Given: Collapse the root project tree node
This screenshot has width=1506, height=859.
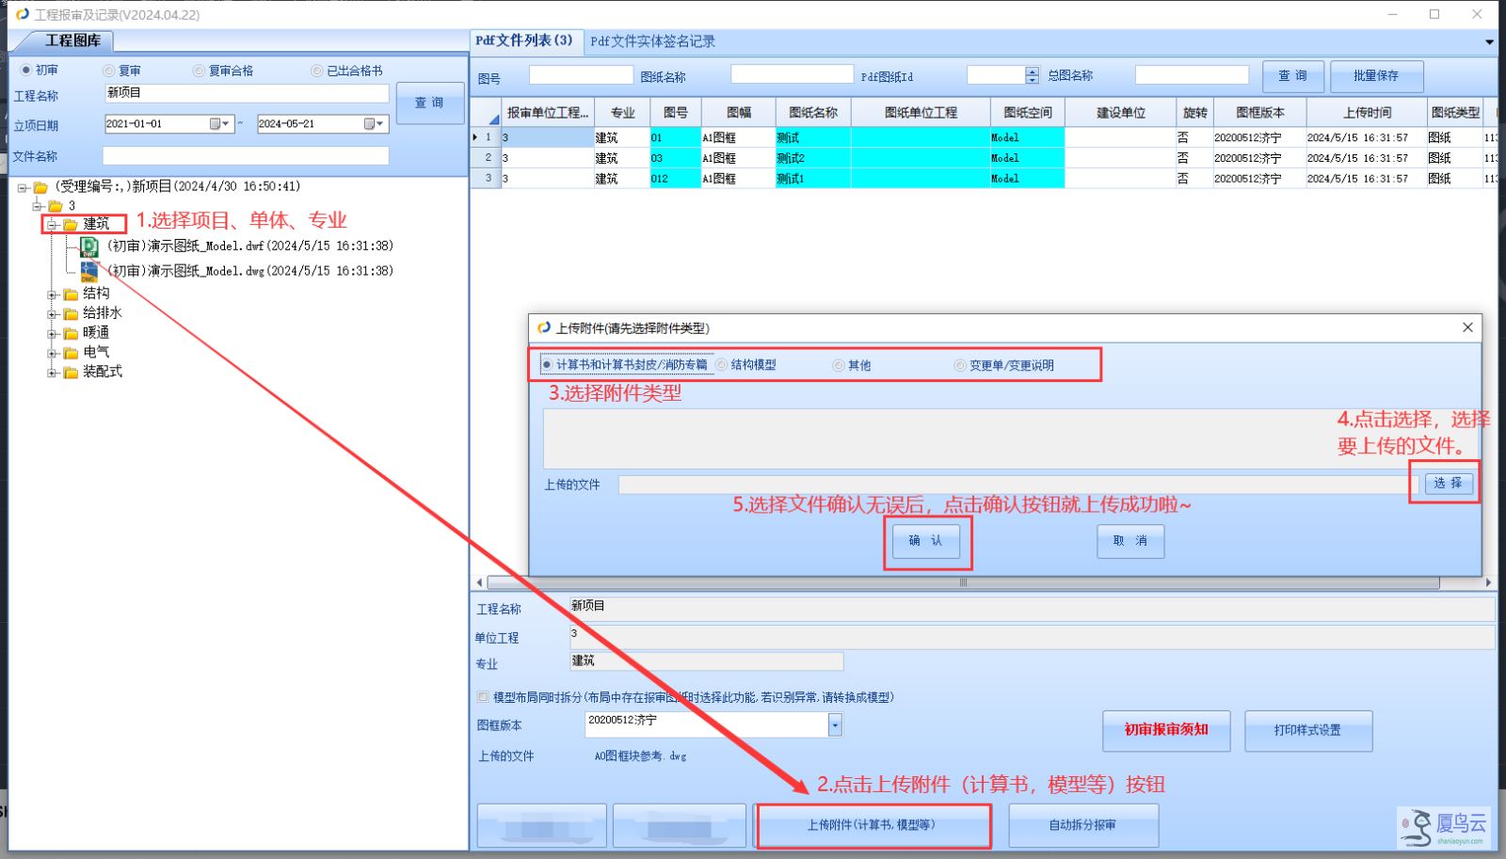Looking at the screenshot, I should pos(23,188).
